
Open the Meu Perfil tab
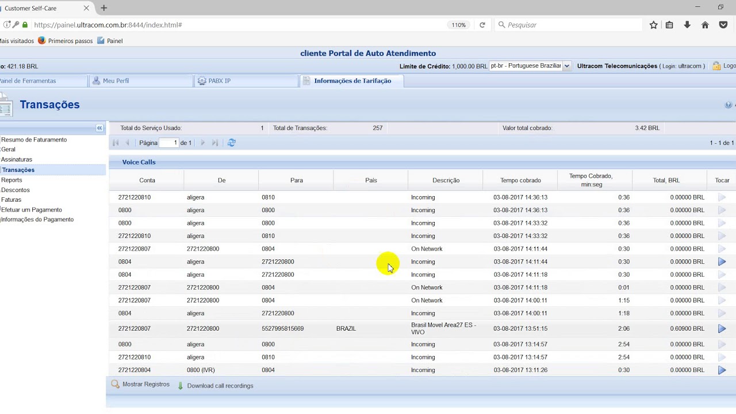(141, 81)
